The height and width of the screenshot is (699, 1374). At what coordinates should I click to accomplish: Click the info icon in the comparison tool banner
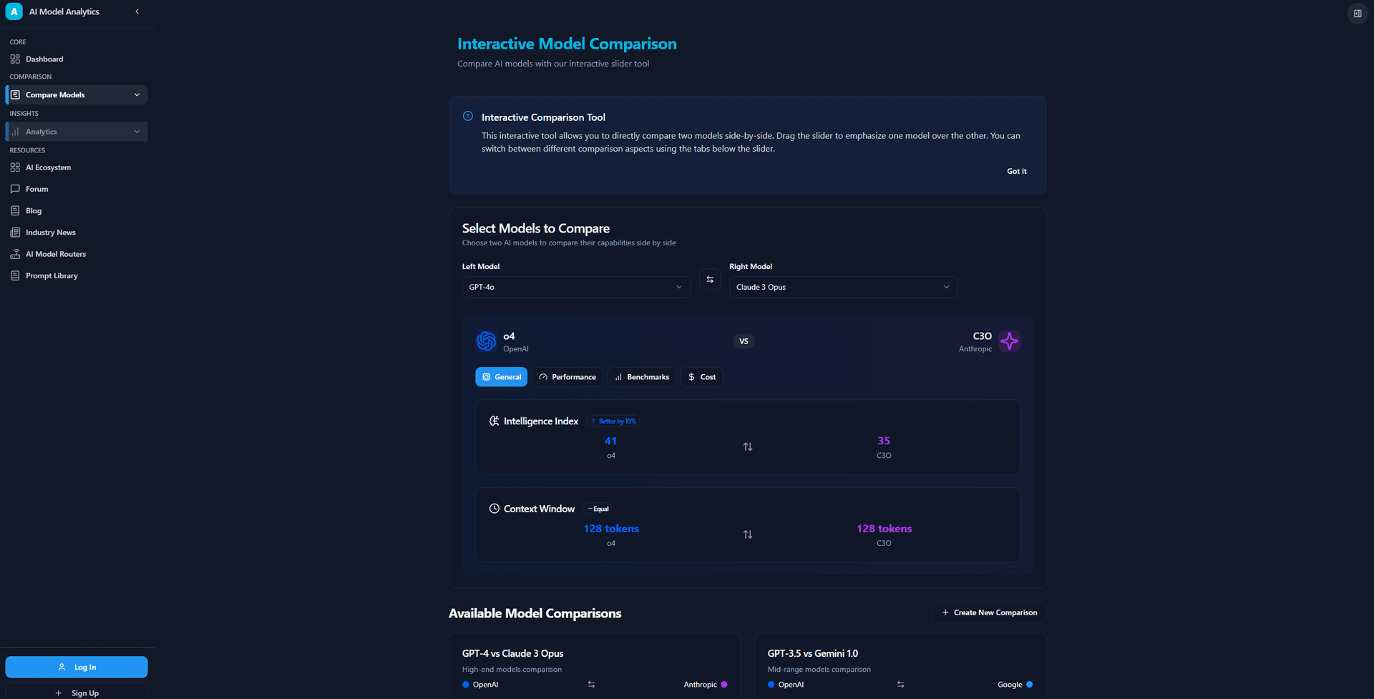click(467, 116)
